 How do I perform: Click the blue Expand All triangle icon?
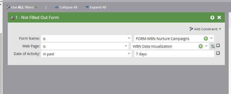pyautogui.click(x=87, y=7)
